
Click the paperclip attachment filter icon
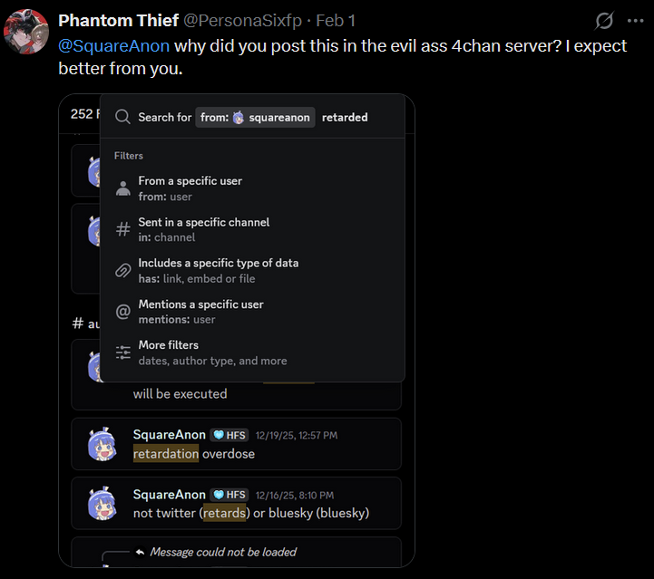click(123, 270)
